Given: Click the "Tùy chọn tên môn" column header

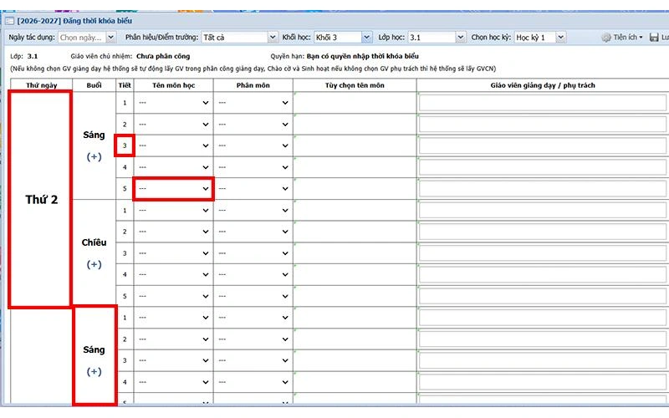Looking at the screenshot, I should [355, 85].
